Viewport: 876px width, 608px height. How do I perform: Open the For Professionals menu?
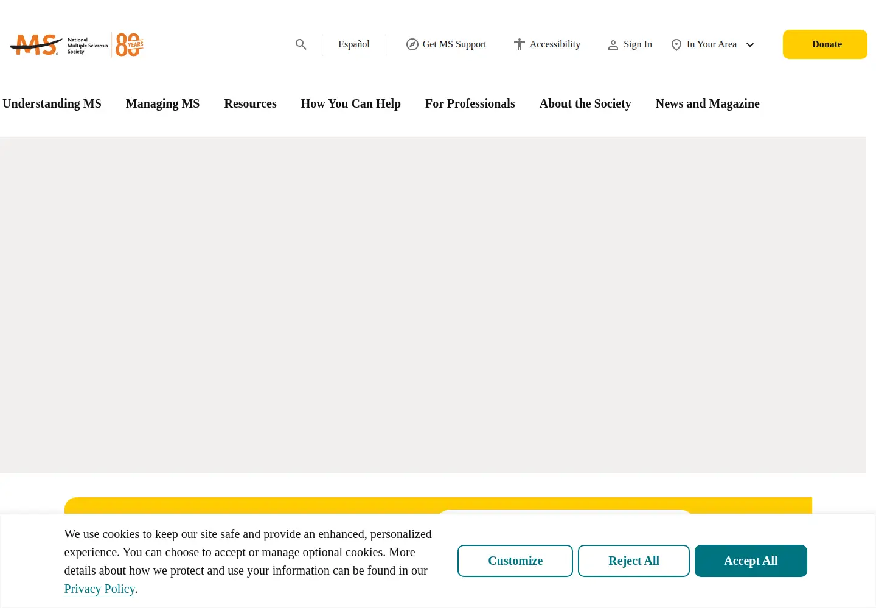tap(470, 103)
